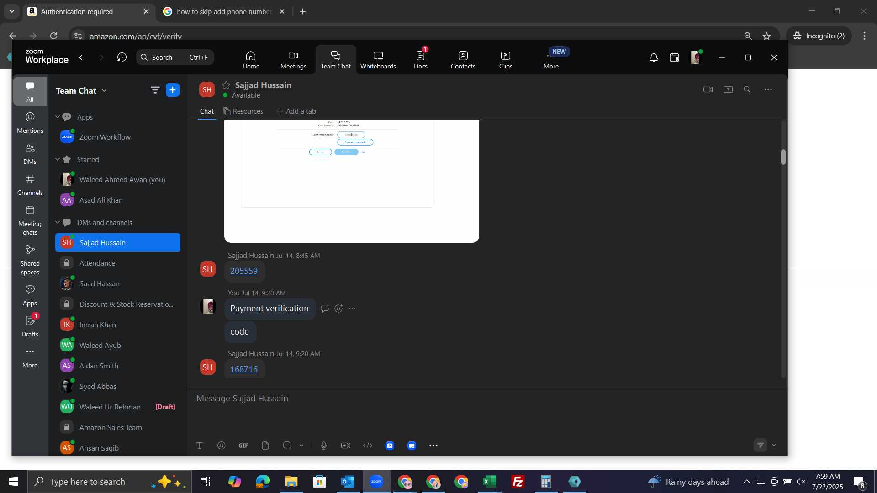Reply to Payment verification message

325,309
